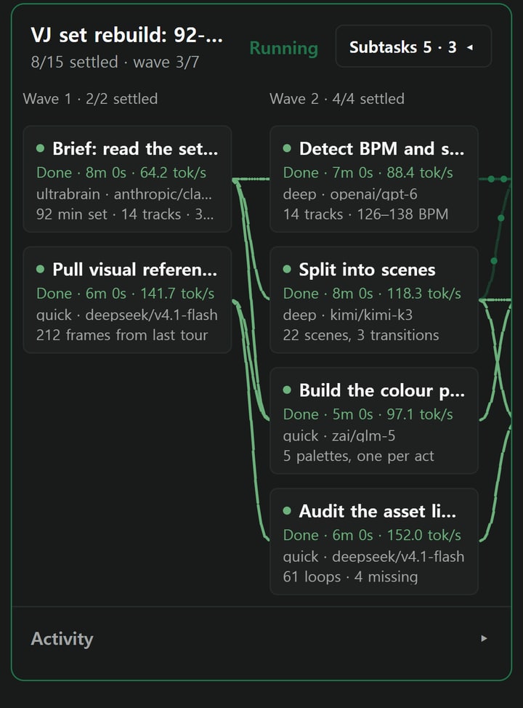Select the Wave 1 · 2/2 settled header

[90, 98]
